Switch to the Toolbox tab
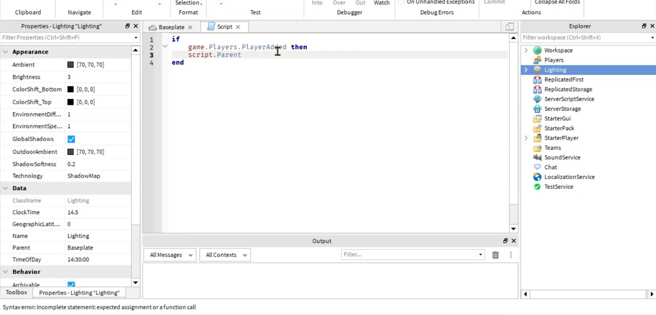This screenshot has width=656, height=315. (16, 292)
